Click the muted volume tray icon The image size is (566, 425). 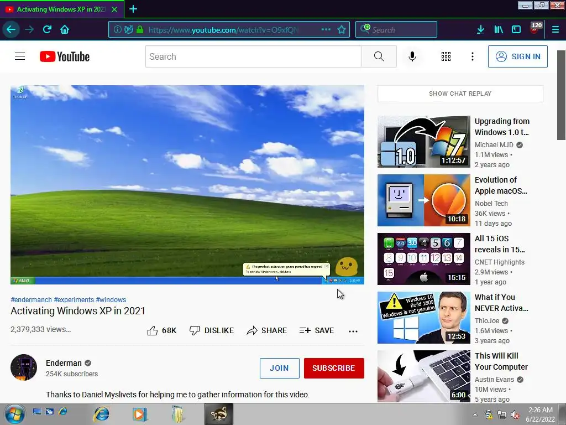click(x=516, y=414)
